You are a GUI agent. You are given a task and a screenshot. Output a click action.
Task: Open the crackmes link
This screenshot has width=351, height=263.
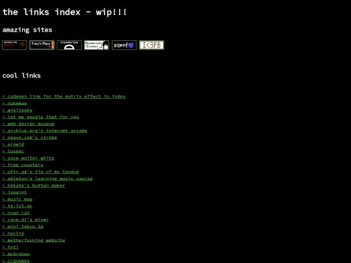[x=16, y=261]
